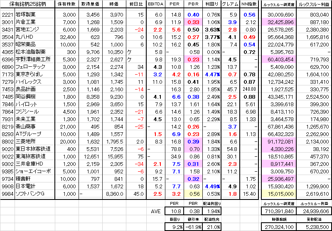This screenshot has height=231, width=332.
Task: Select the NN指数 column header
Action: [x=249, y=4]
